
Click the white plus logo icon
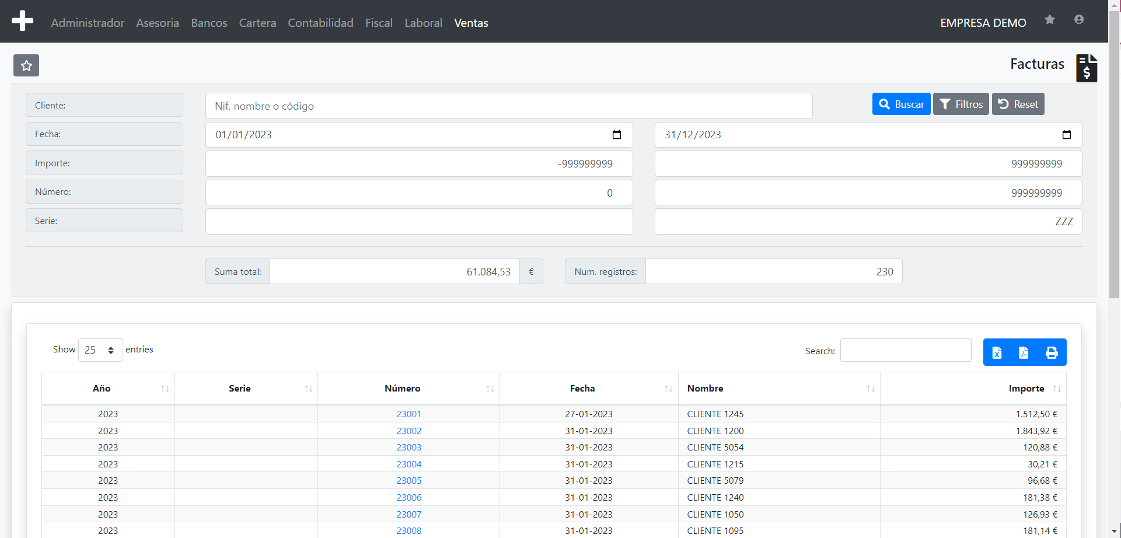(22, 21)
